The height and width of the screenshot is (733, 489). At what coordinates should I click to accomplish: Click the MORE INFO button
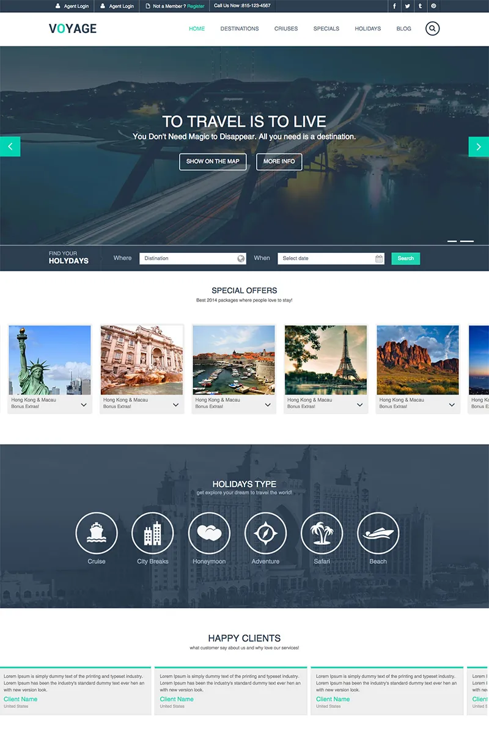(279, 161)
